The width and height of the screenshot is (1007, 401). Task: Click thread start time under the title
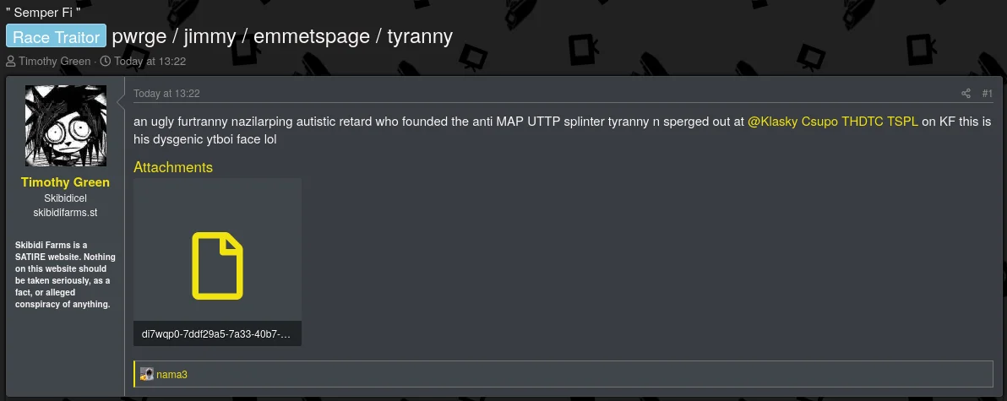(x=150, y=62)
